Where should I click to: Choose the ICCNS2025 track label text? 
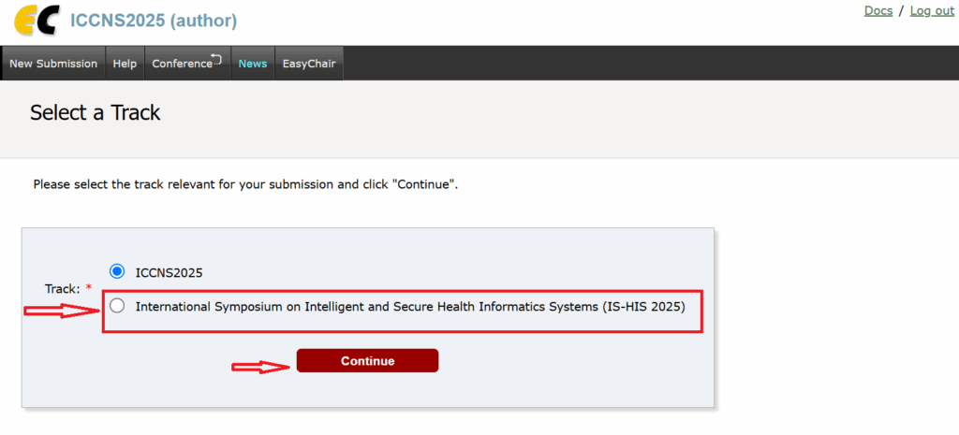(169, 273)
